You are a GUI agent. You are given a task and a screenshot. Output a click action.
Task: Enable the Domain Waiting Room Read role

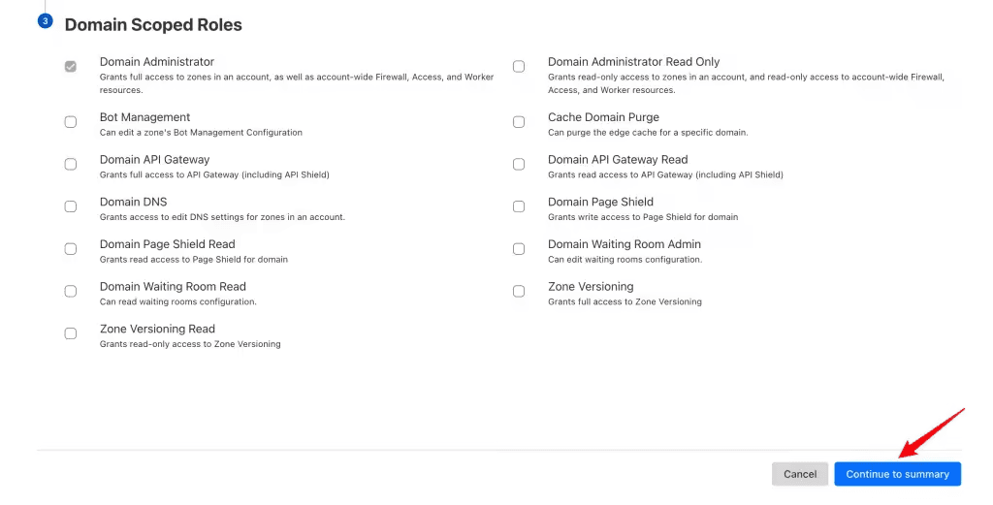pos(71,291)
